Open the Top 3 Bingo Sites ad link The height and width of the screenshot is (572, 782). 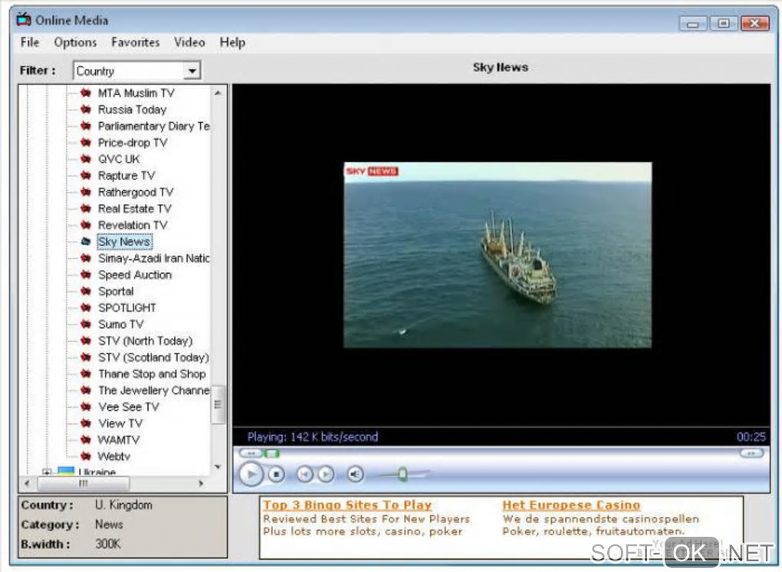point(347,505)
